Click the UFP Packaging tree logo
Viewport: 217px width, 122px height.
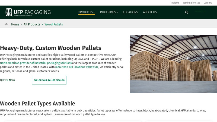[x=9, y=12]
